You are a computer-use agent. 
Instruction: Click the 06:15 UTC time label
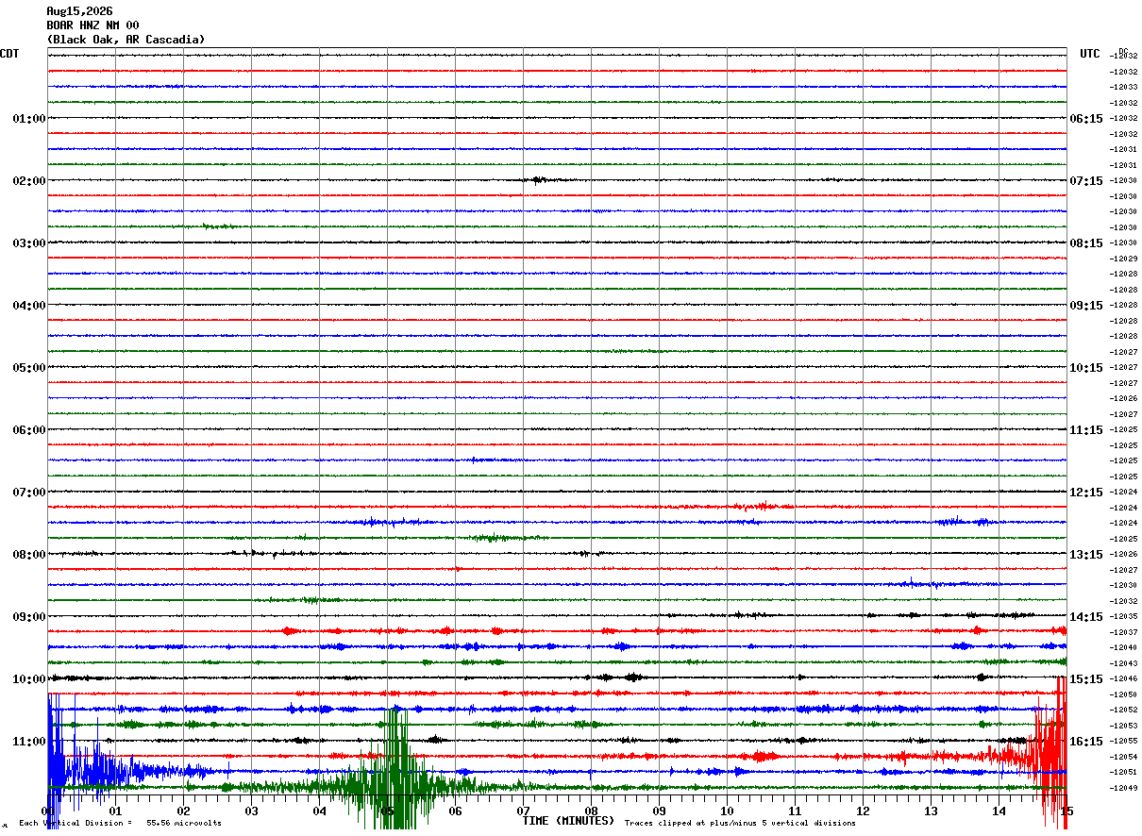tap(1085, 119)
